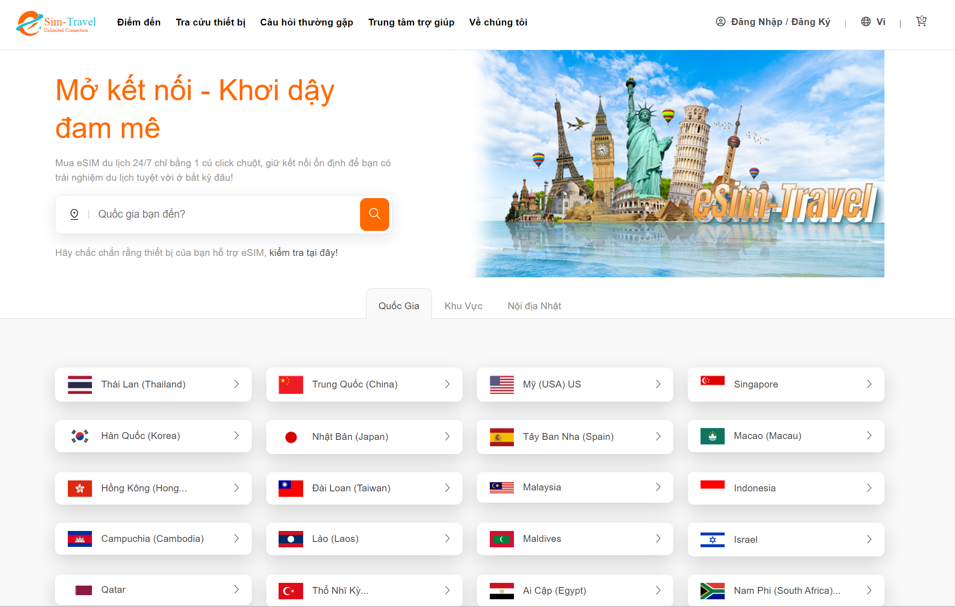Click the Thổ Nhĩ Kỳ... label

pos(340,591)
